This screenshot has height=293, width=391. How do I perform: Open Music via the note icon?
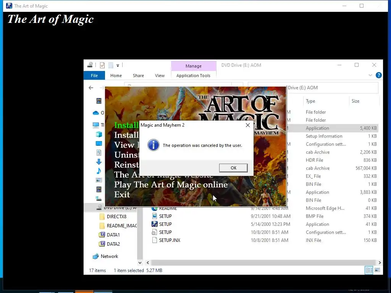coord(99,171)
